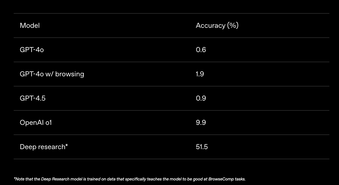Click the Deep research model name

pos(42,147)
